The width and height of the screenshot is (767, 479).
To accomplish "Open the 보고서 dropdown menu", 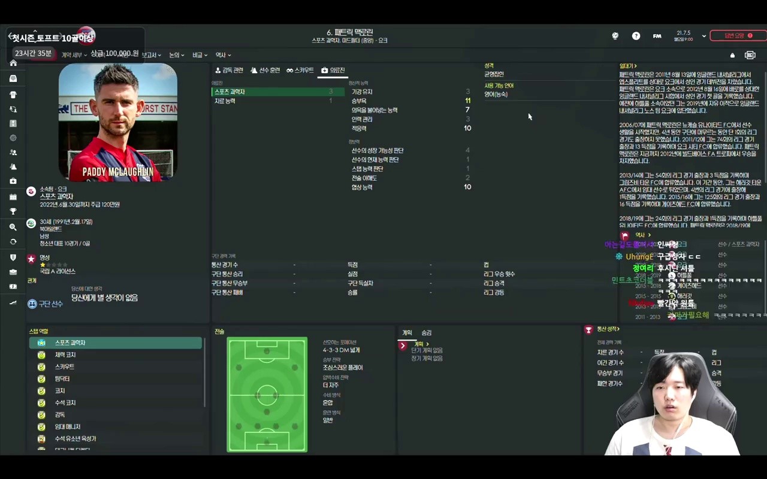I will 150,55.
